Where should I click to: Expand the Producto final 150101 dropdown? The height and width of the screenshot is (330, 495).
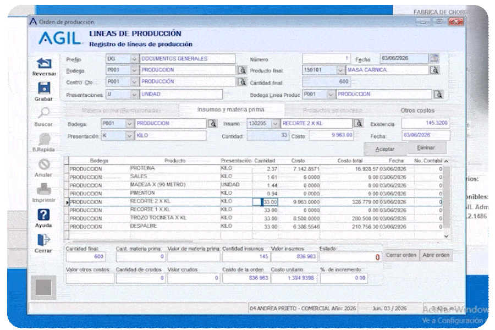tap(340, 70)
